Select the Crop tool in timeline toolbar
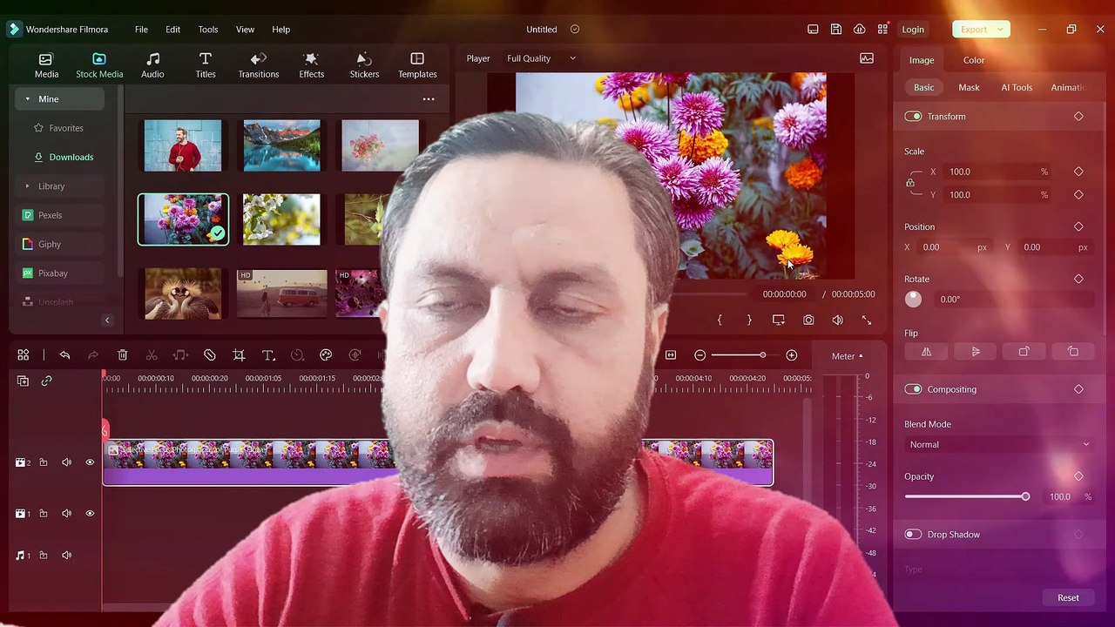Image resolution: width=1115 pixels, height=627 pixels. pos(239,355)
